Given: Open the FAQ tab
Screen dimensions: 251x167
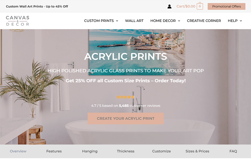Looking at the screenshot, I should [x=233, y=151].
